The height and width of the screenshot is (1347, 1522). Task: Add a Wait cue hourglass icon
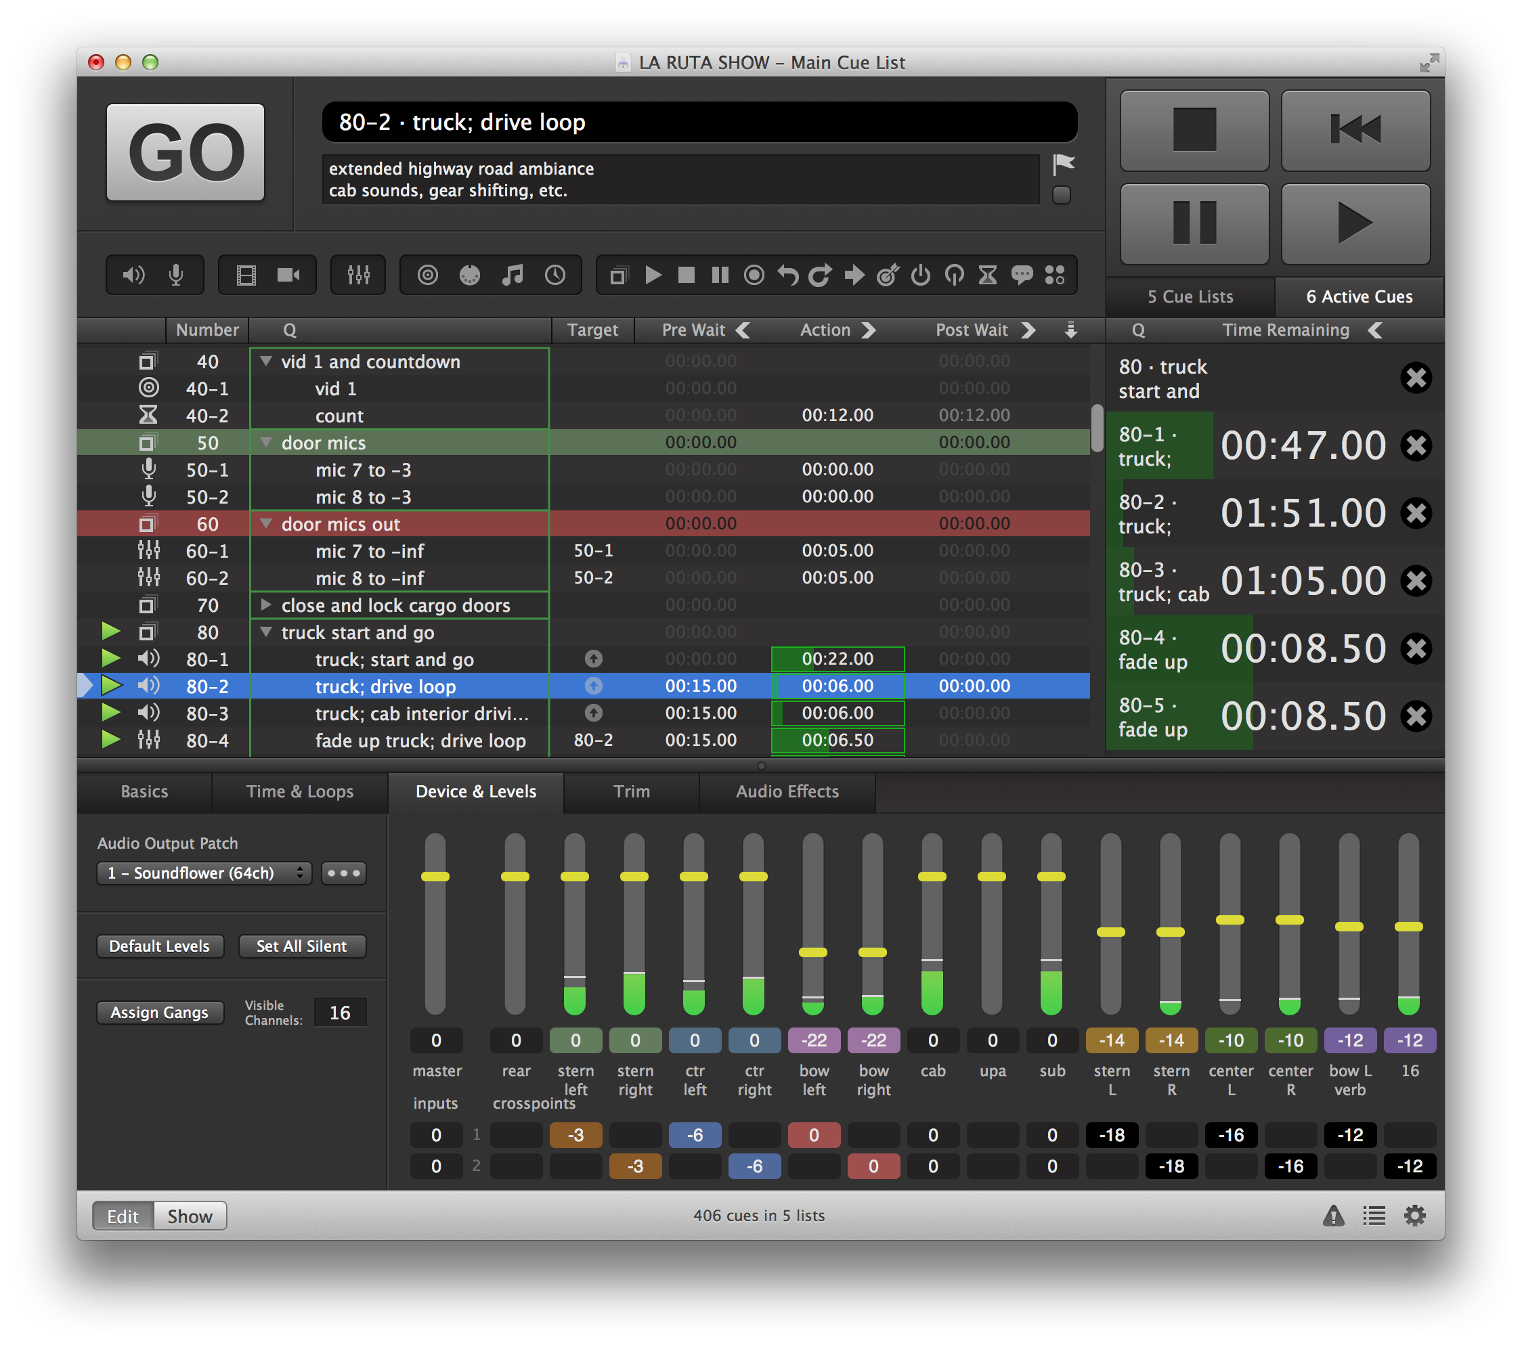click(x=987, y=275)
